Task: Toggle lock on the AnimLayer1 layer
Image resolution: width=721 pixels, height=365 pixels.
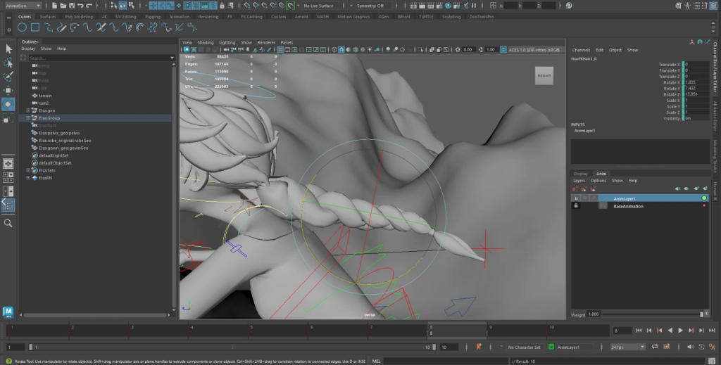Action: 576,198
